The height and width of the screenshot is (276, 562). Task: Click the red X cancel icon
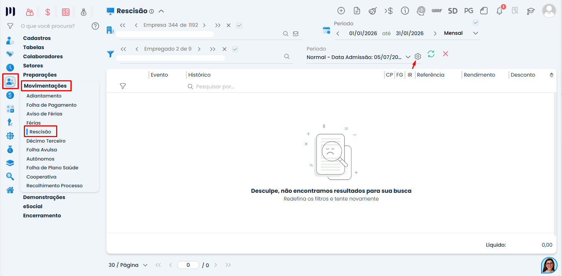(x=445, y=54)
